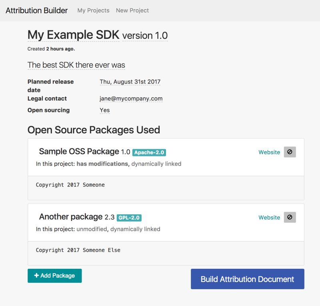Click the exclude icon for Sample OSS Package
The image size is (320, 306).
(x=289, y=152)
